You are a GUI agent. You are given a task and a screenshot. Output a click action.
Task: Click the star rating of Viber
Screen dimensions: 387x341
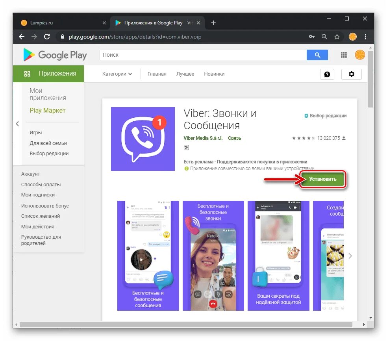pyautogui.click(x=303, y=138)
